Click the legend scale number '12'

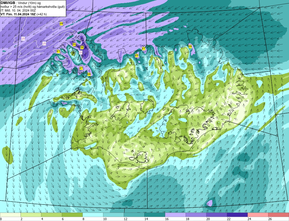[125, 219]
